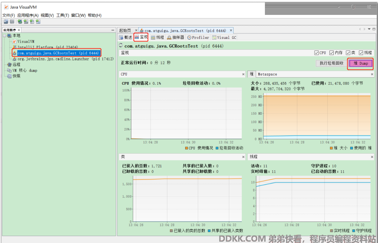Switch to the 起始页 tab

[125, 30]
